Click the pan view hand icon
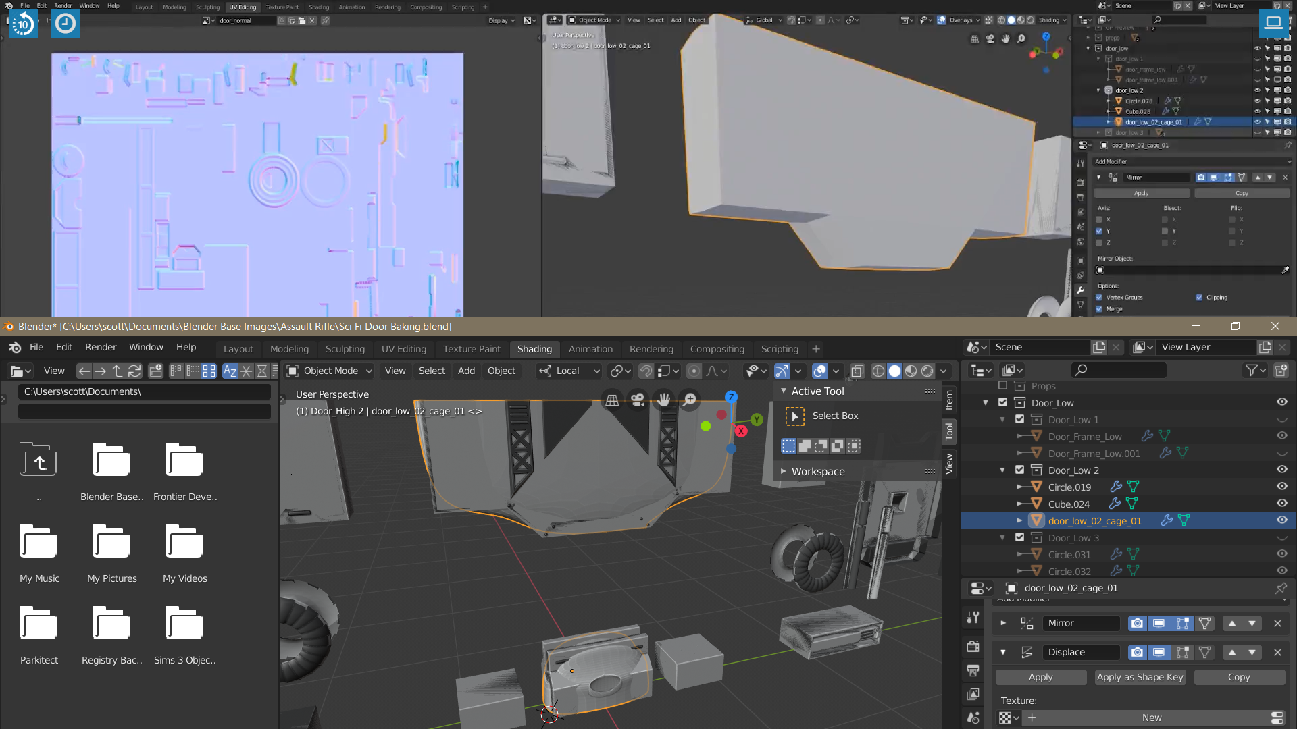The width and height of the screenshot is (1297, 729). click(x=664, y=400)
